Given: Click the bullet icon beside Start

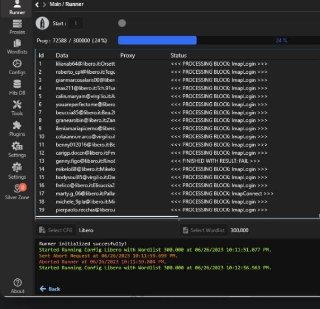Looking at the screenshot, I should pos(42,23).
